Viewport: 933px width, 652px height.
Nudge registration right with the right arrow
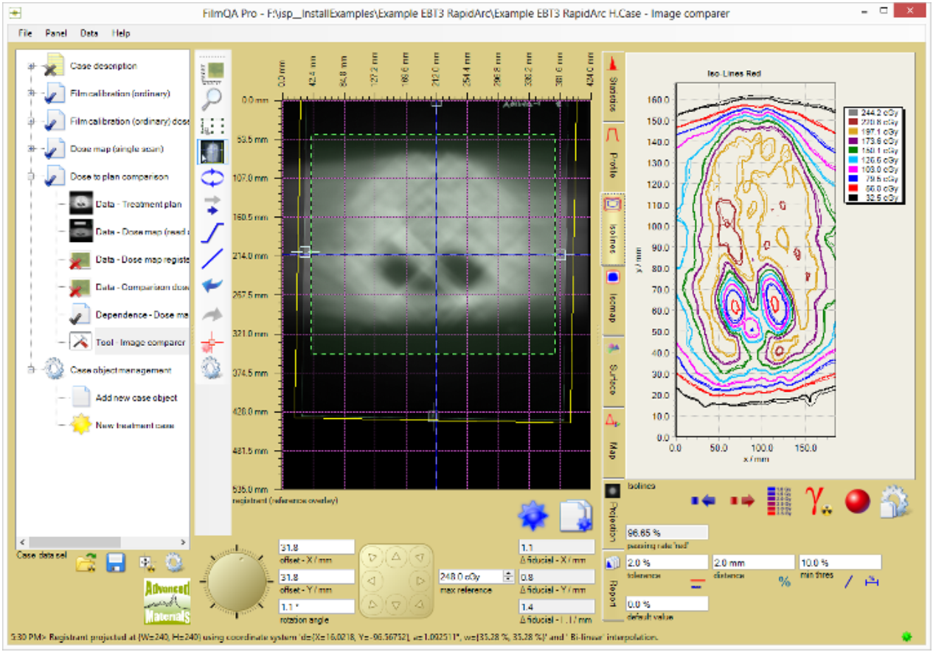point(420,581)
